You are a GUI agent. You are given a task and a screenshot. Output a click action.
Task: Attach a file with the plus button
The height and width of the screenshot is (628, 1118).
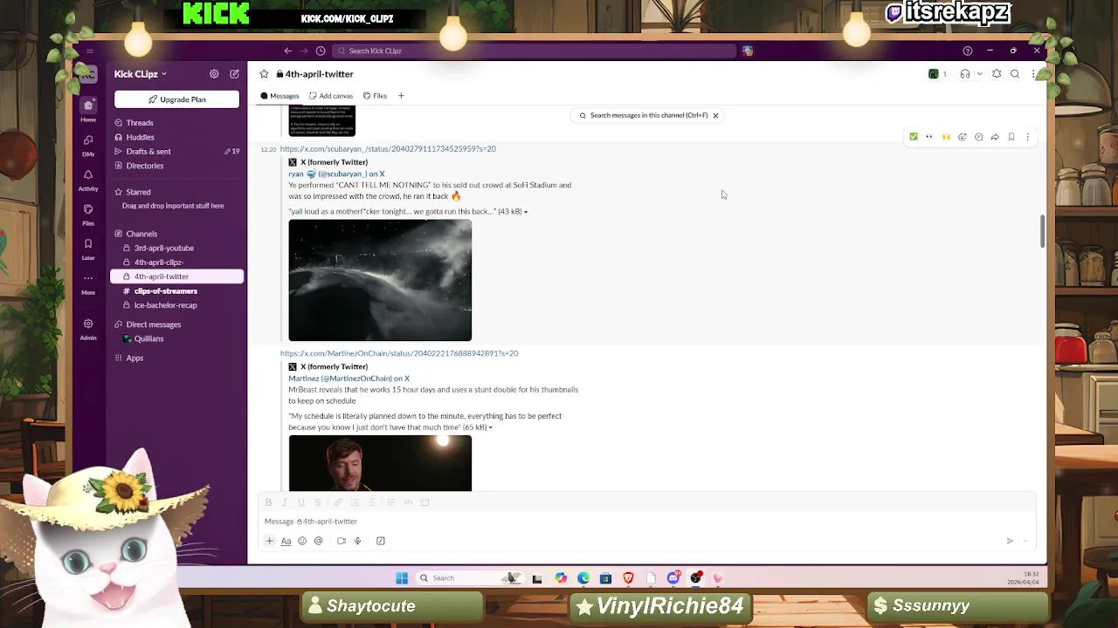click(269, 541)
